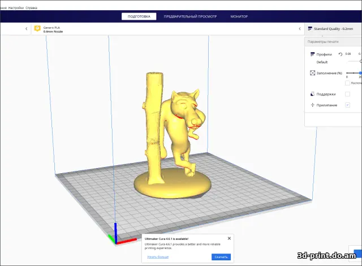Screen dimensions: 362x266
Task: Click the Default profile label
Action: pyautogui.click(x=322, y=62)
